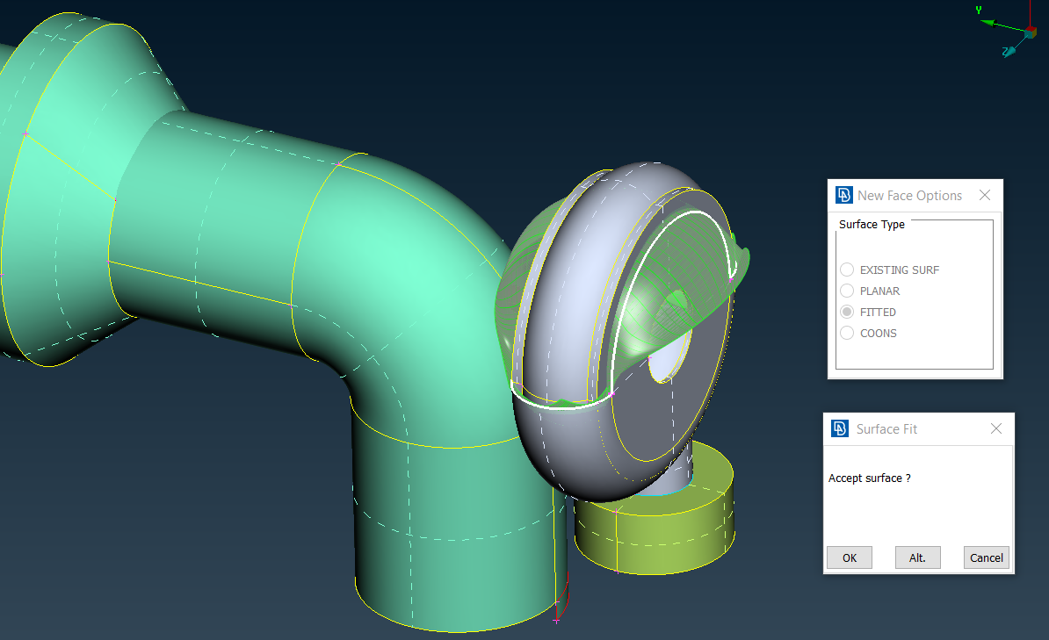Click the Alt. button for alternate surface
The image size is (1049, 640).
tap(917, 557)
